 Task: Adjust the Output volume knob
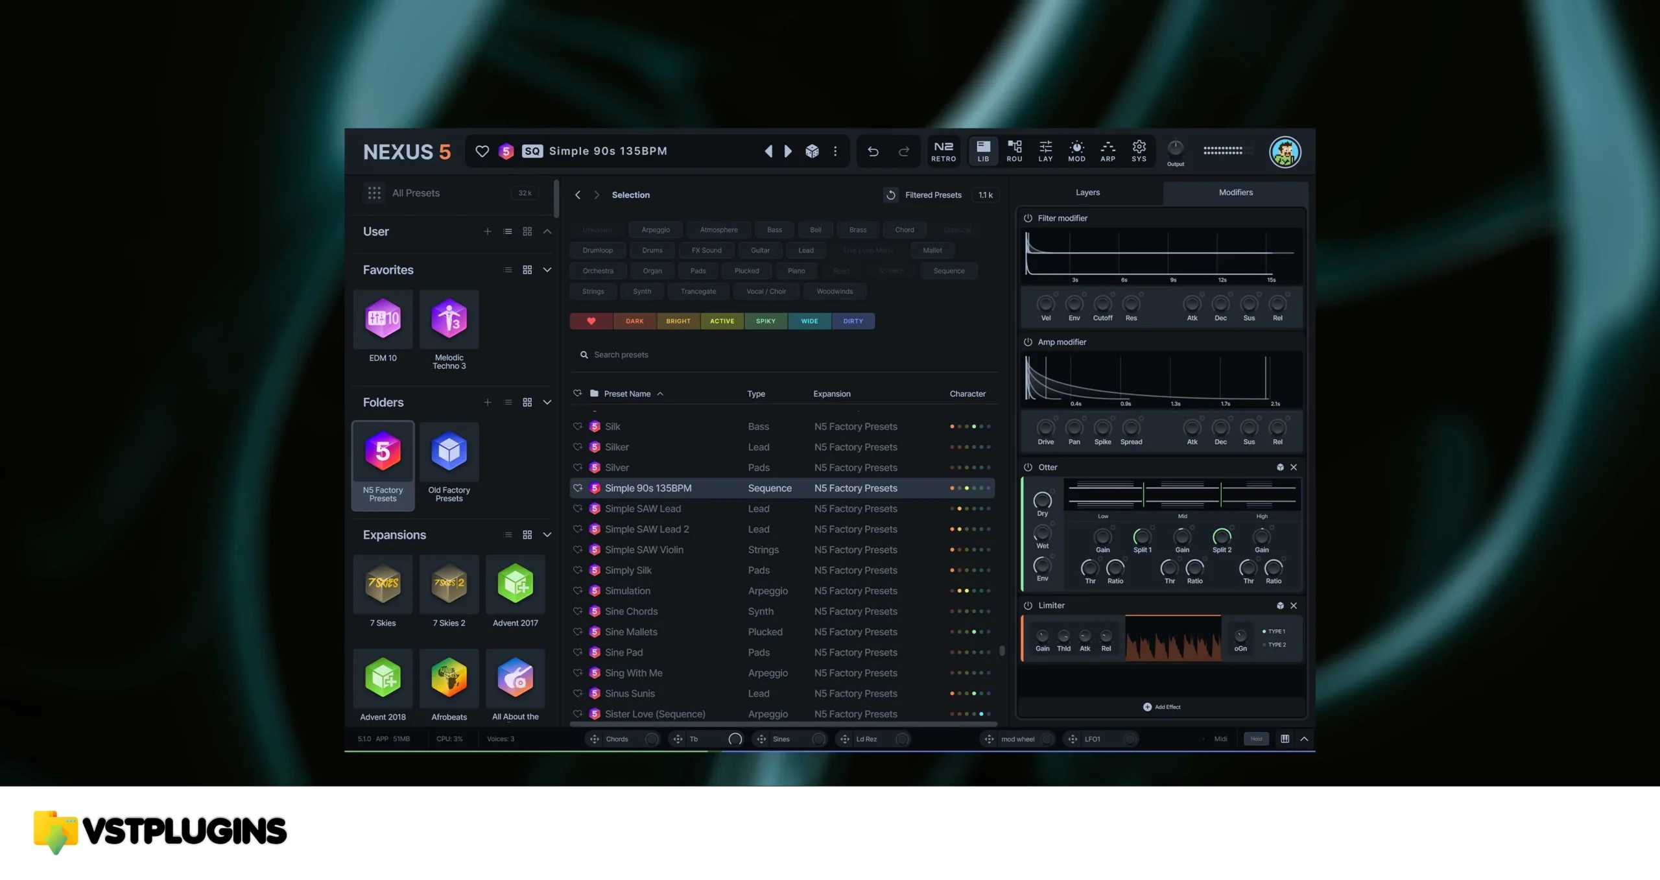(1175, 148)
